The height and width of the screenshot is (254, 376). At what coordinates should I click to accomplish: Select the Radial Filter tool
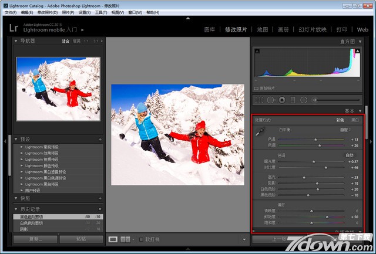pyautogui.click(x=304, y=100)
